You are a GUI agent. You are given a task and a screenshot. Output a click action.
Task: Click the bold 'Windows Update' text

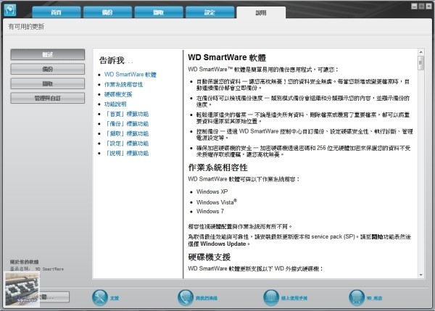[x=223, y=244]
